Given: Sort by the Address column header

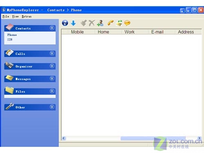Looking at the screenshot, I should (188, 32).
